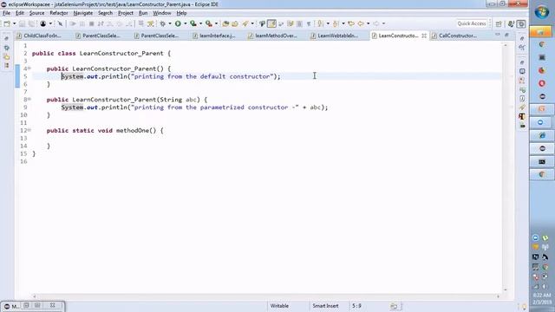The height and width of the screenshot is (312, 555).
Task: Click the Last Edit Location icon
Action: click(x=351, y=23)
